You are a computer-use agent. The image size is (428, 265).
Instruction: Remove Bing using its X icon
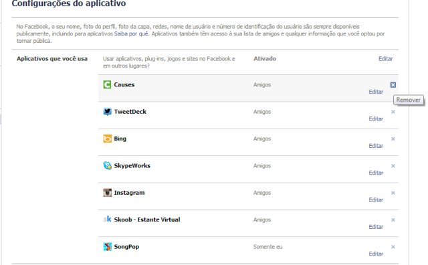point(393,139)
